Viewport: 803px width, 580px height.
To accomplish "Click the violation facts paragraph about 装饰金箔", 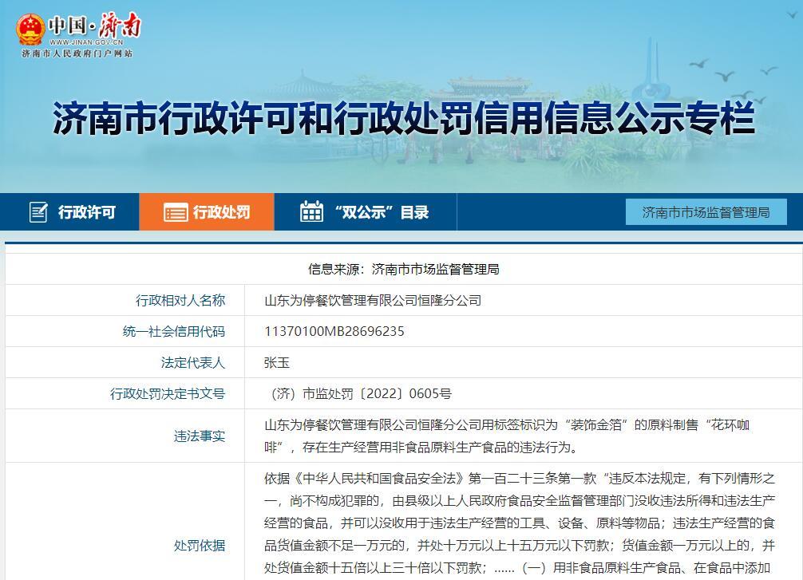I will (507, 436).
